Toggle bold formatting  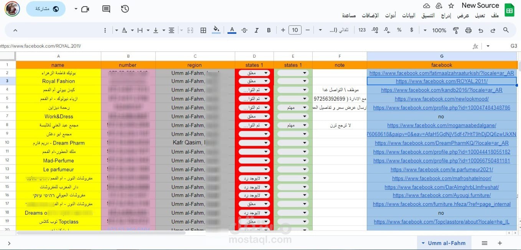269,30
